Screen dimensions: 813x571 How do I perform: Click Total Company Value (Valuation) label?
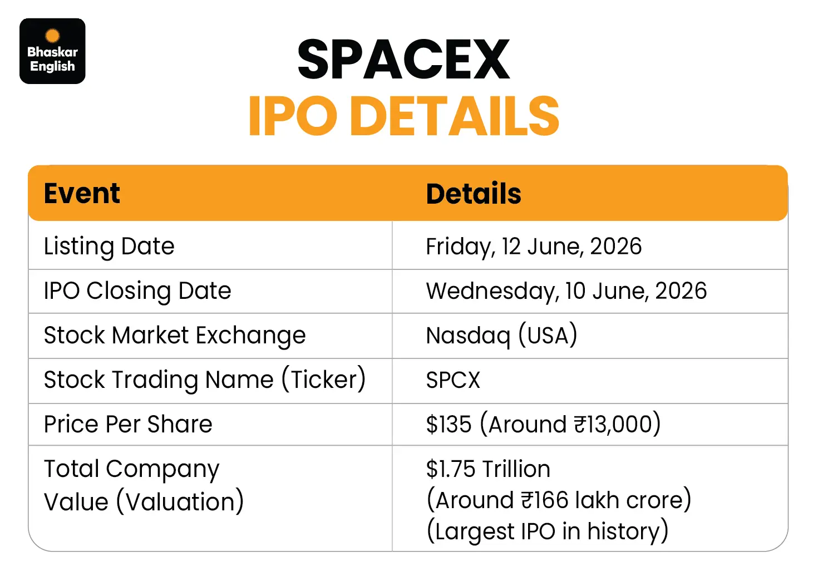coord(144,485)
